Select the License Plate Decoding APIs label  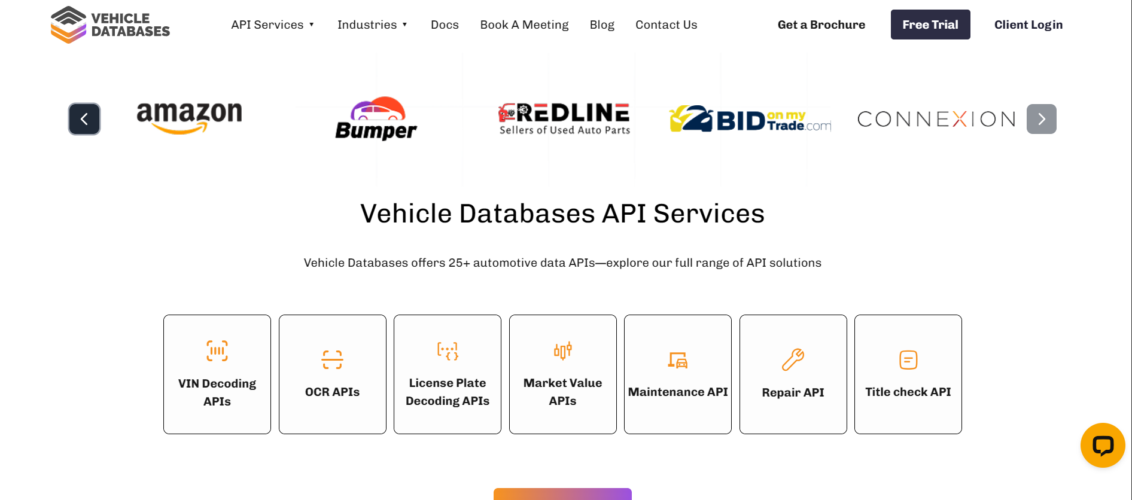point(448,392)
